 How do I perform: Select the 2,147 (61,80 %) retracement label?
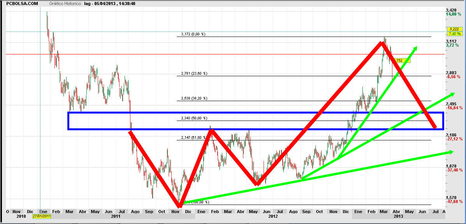click(x=194, y=138)
